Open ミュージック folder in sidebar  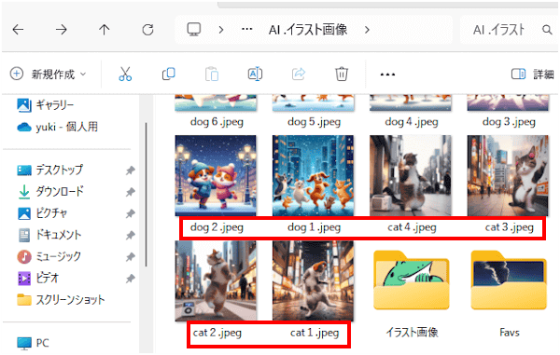click(49, 256)
